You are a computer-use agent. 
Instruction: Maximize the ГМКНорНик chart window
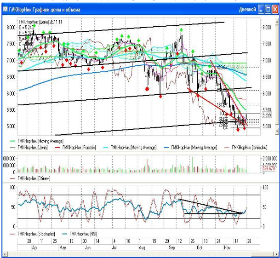[x=268, y=9]
